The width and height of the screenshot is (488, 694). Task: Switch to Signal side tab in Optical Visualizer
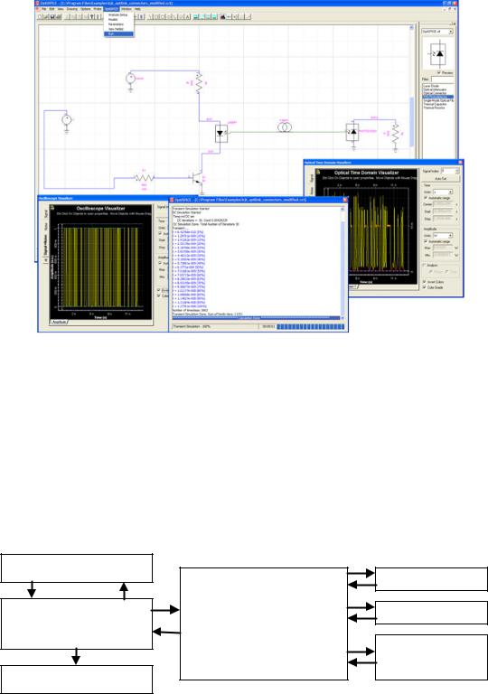(311, 177)
